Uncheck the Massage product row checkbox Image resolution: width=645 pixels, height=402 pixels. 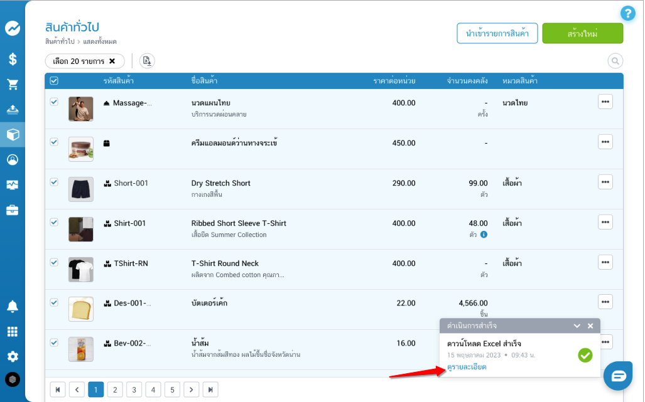coord(54,102)
